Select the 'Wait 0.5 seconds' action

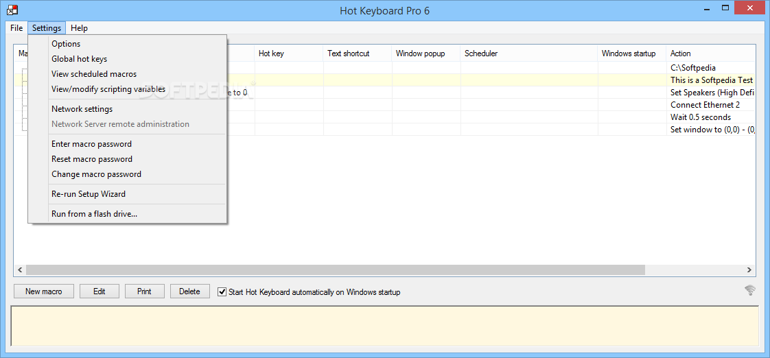pyautogui.click(x=710, y=117)
